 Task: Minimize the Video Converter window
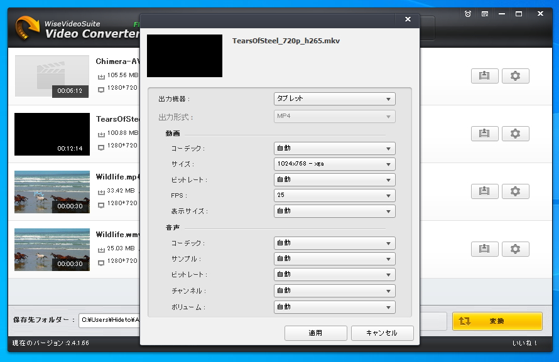[502, 14]
